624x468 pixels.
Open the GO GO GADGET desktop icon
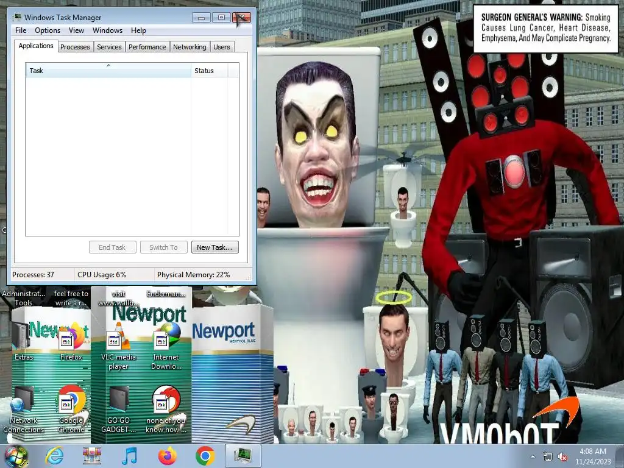click(x=119, y=410)
